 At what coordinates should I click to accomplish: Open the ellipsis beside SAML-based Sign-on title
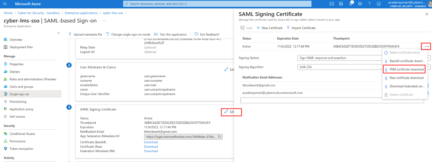point(104,21)
